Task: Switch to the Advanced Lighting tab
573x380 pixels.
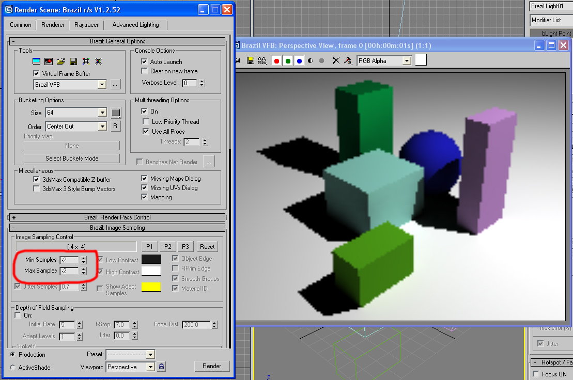Action: click(x=135, y=25)
